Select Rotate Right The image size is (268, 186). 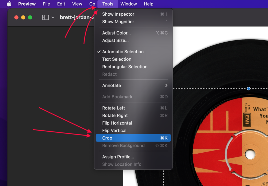click(x=133, y=115)
